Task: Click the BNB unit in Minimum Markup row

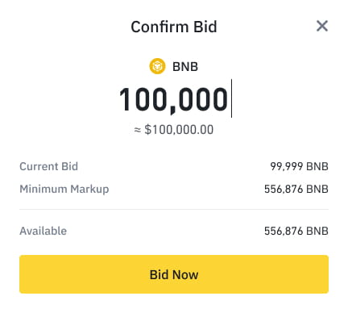Action: tap(317, 189)
